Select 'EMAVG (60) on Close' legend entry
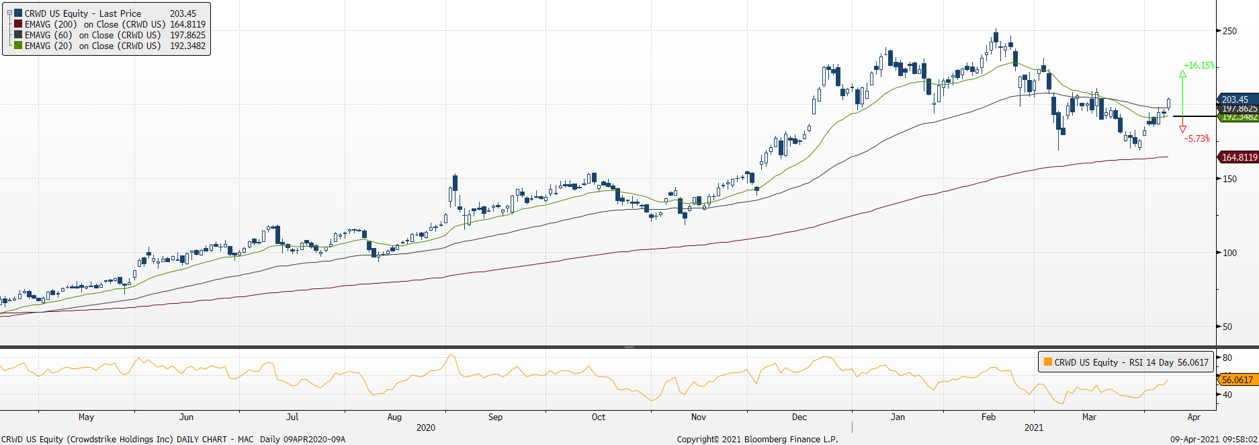 tap(93, 35)
